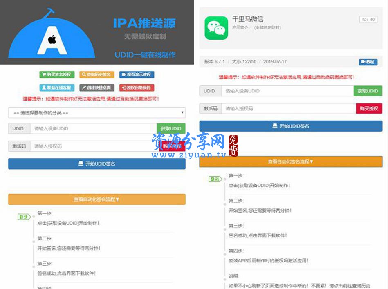The image size is (388, 289).
Task: Focus UDID field below the category dropdown
Action: point(93,129)
